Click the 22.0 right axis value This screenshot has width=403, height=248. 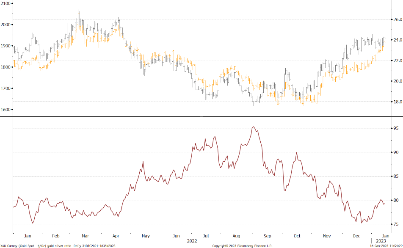pos(398,61)
